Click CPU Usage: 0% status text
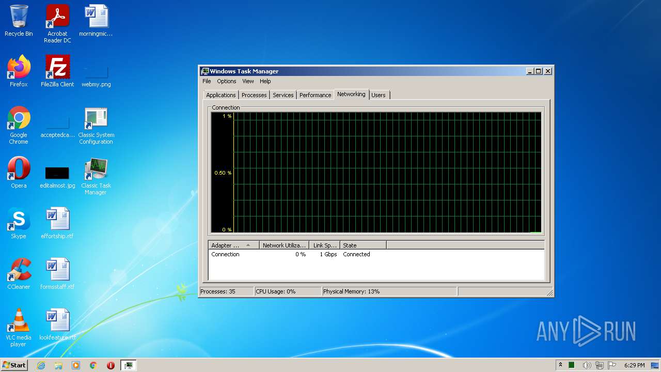Image resolution: width=661 pixels, height=372 pixels. [x=288, y=291]
